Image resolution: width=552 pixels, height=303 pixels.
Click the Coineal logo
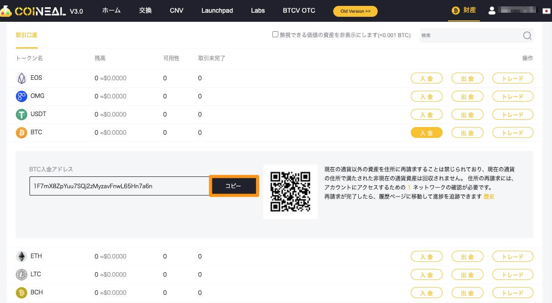(33, 11)
